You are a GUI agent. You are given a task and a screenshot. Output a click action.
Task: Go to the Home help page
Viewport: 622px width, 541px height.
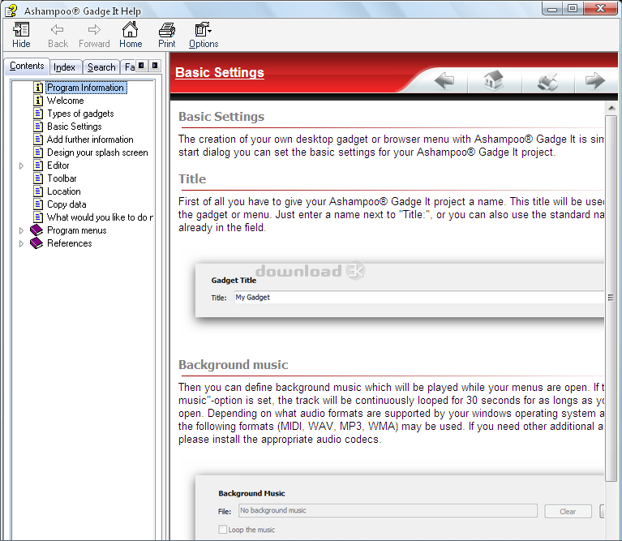(x=131, y=36)
